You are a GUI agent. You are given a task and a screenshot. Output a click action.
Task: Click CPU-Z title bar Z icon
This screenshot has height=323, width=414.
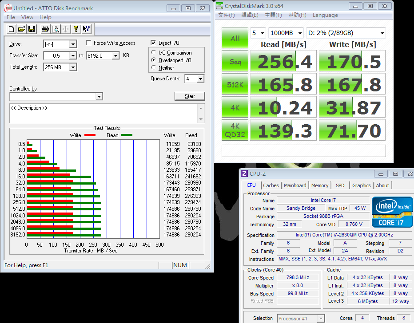(x=244, y=173)
